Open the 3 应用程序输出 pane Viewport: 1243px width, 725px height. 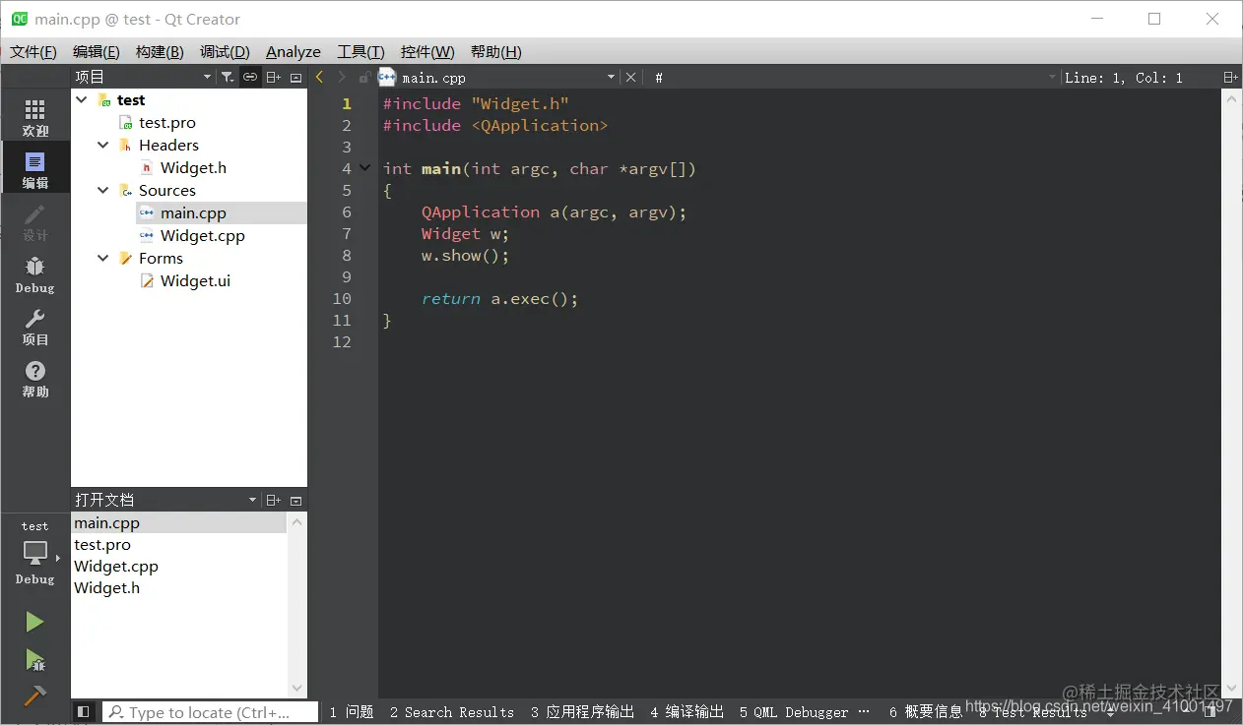(582, 712)
